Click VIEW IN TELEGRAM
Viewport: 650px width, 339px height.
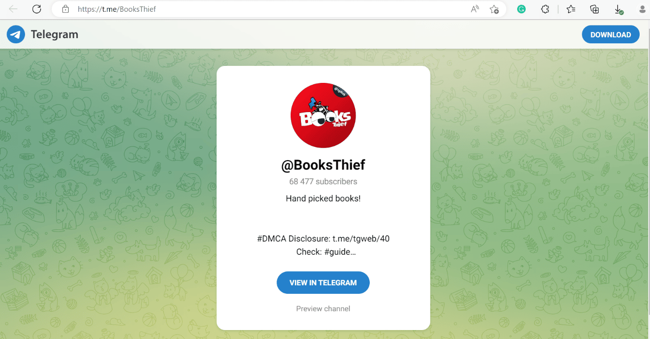click(x=323, y=282)
